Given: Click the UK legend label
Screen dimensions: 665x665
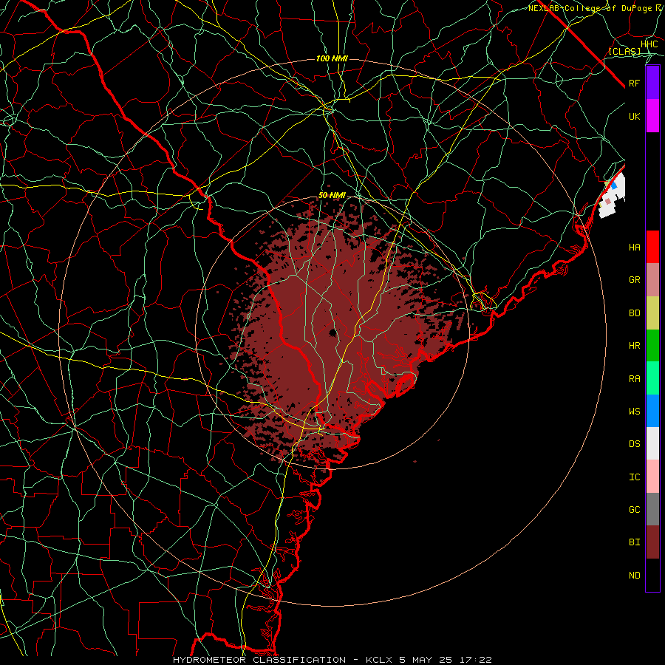Looking at the screenshot, I should (x=634, y=116).
